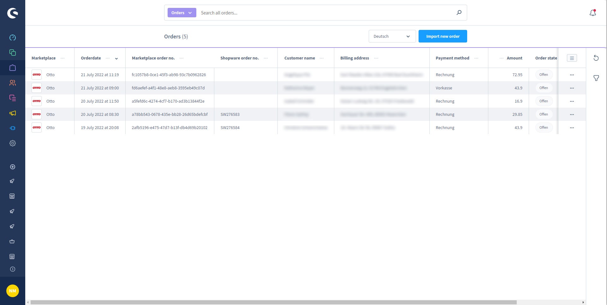Click the upper storefront icon in sidebar

pyautogui.click(x=12, y=196)
